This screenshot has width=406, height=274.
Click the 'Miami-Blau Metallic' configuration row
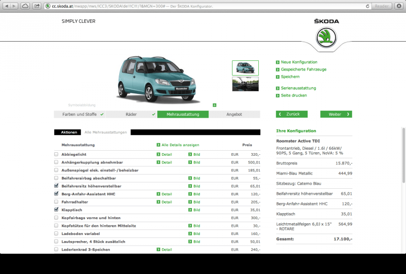point(314,174)
